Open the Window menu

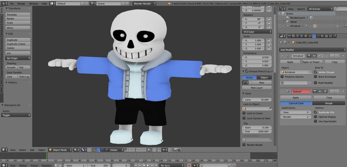(34, 3)
